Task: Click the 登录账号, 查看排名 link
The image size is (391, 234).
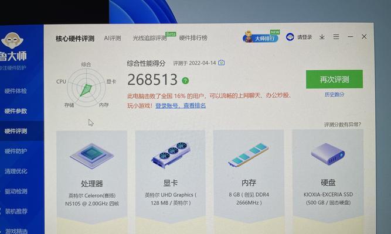Action: (181, 105)
